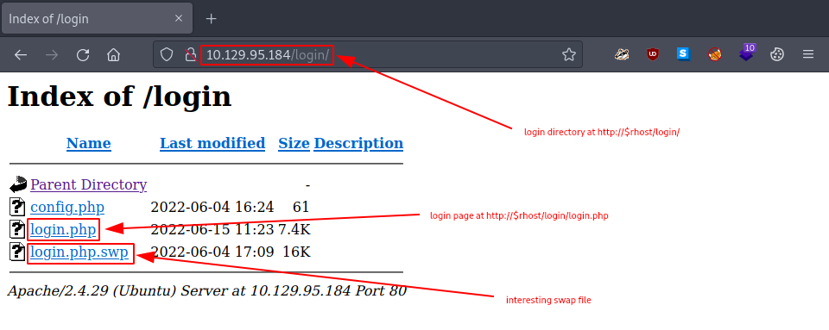Bookmark this page with the star
The image size is (829, 330).
coord(569,54)
